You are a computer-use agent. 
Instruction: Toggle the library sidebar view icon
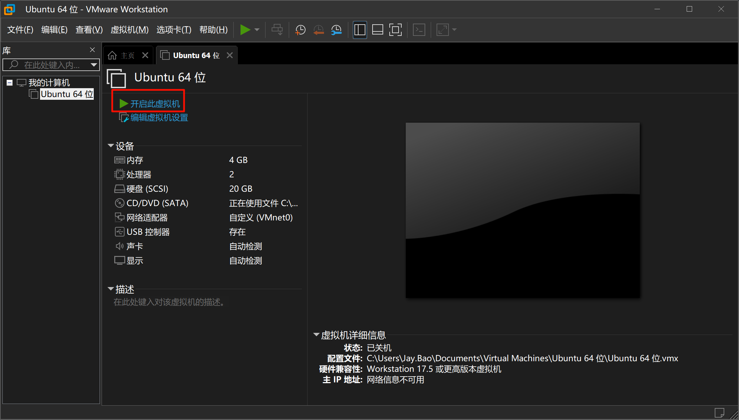coord(360,30)
